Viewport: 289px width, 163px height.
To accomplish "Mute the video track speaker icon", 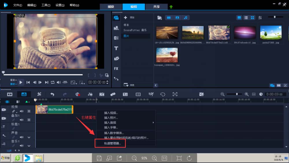I will 22,111.
